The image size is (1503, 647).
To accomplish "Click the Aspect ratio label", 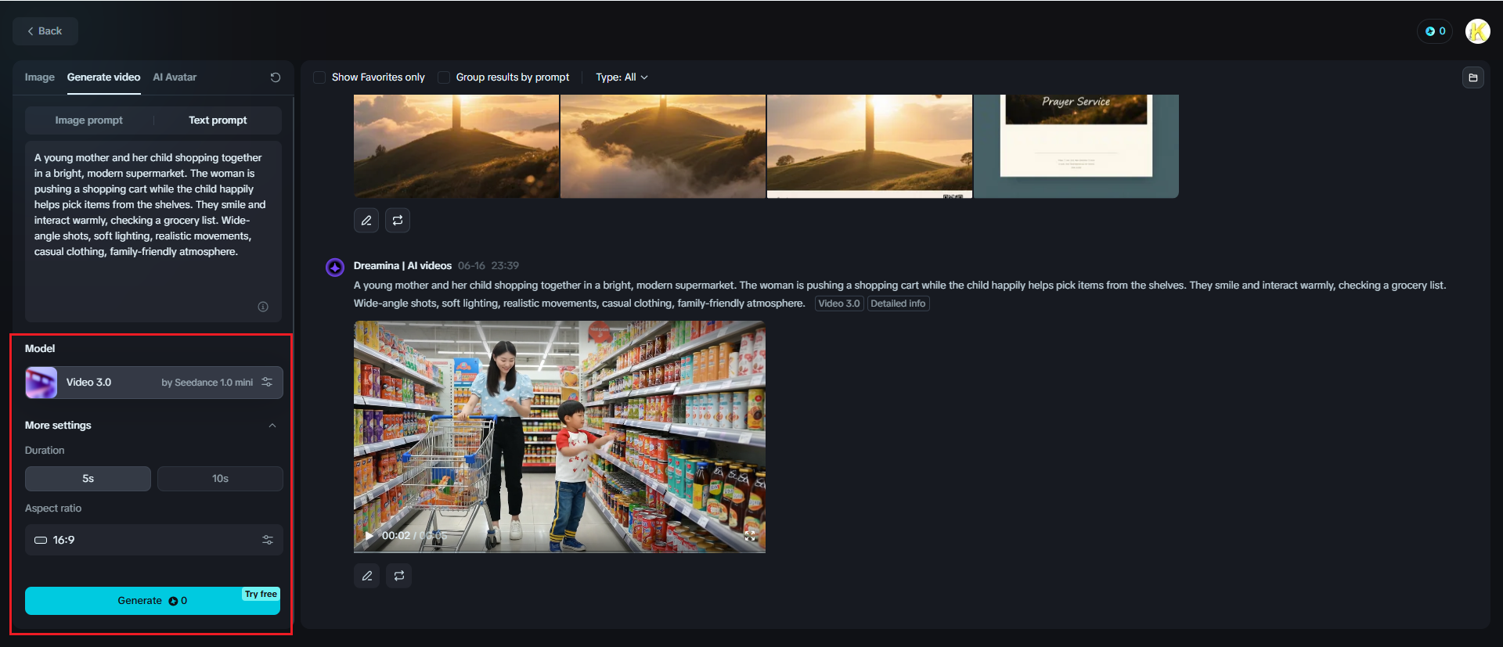I will tap(53, 509).
